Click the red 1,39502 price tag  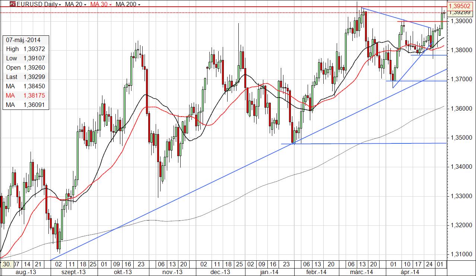click(x=461, y=6)
